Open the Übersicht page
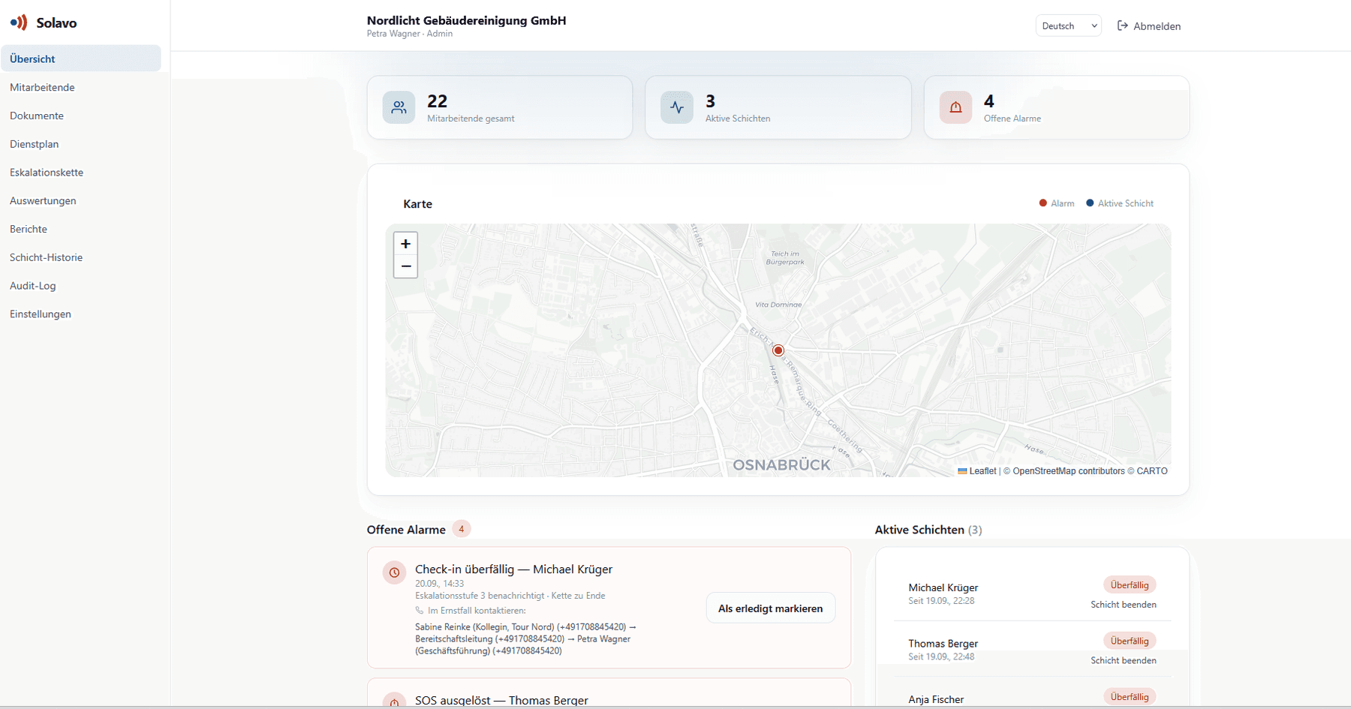 click(81, 59)
